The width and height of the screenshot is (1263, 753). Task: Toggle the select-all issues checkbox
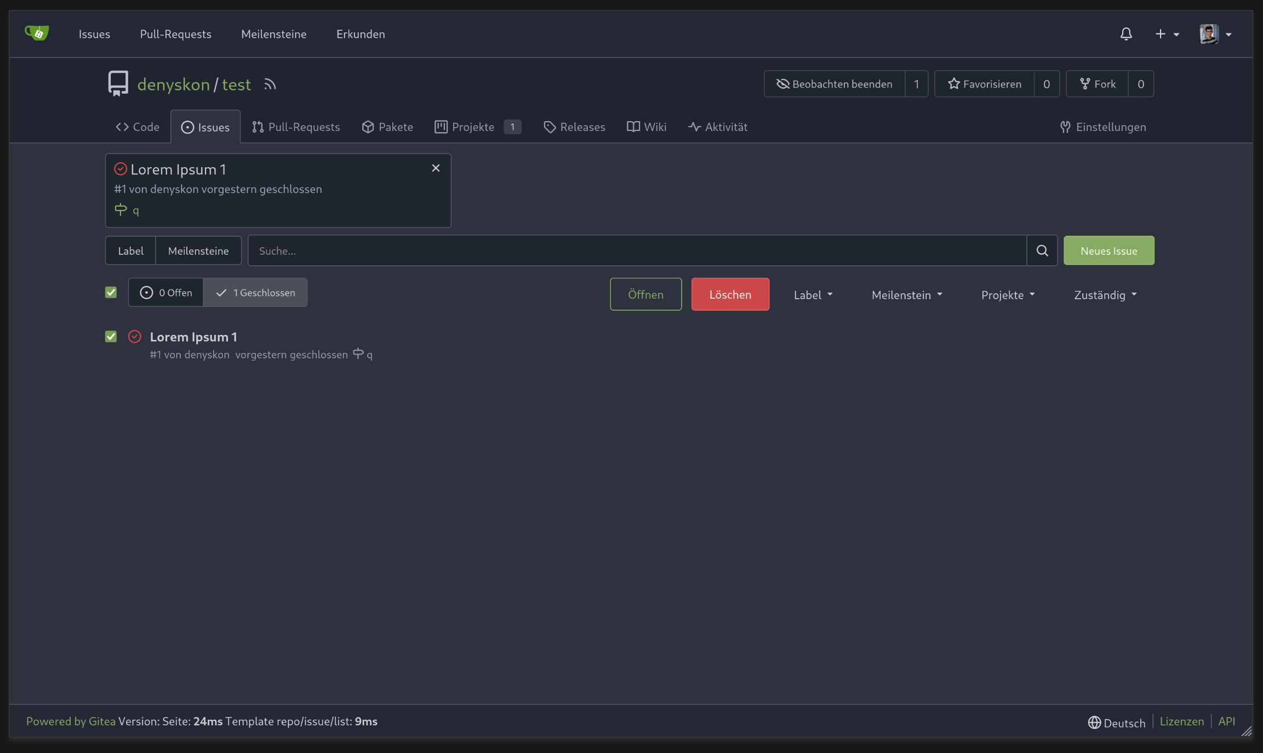pyautogui.click(x=111, y=292)
